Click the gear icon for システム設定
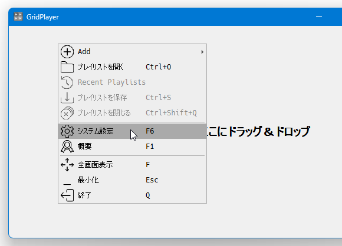Image resolution: width=342 pixels, height=246 pixels. coord(67,131)
